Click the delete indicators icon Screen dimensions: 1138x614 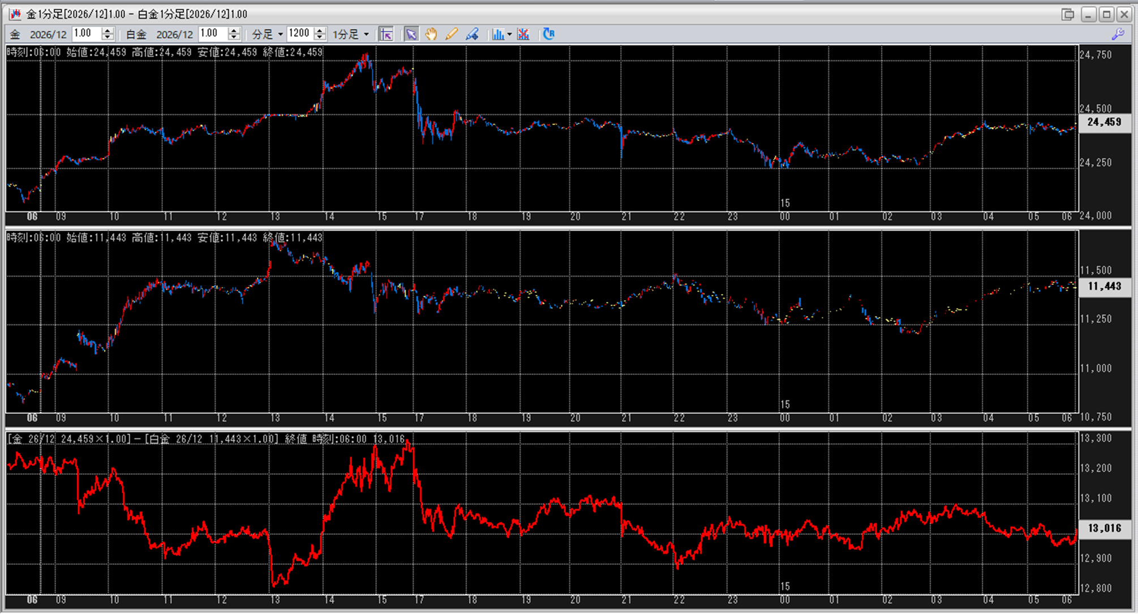[523, 34]
